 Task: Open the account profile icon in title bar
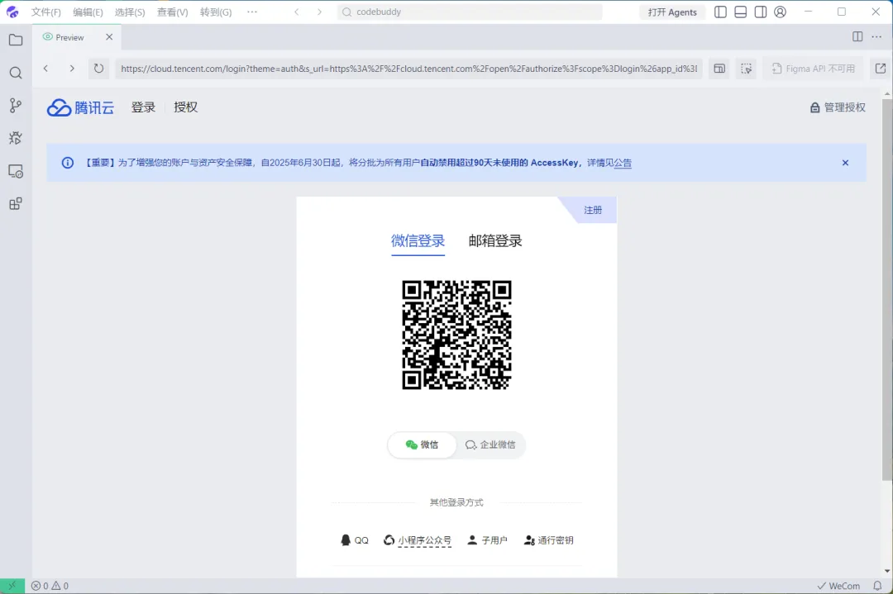(x=781, y=12)
